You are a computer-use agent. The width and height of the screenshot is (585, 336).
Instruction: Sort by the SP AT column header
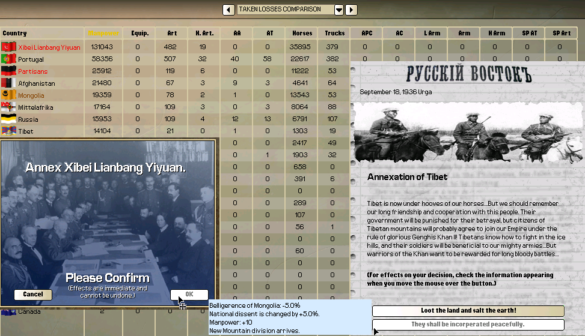tap(530, 33)
